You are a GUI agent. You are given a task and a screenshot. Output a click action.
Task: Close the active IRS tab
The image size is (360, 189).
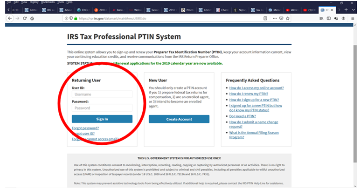(332, 10)
